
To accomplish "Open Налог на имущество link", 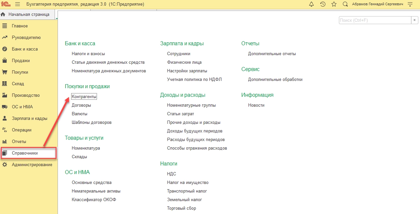I will pos(188,183).
